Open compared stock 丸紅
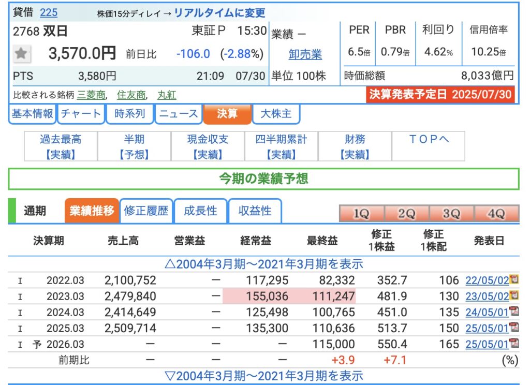Screen dimensions: 530x385 (x=167, y=95)
